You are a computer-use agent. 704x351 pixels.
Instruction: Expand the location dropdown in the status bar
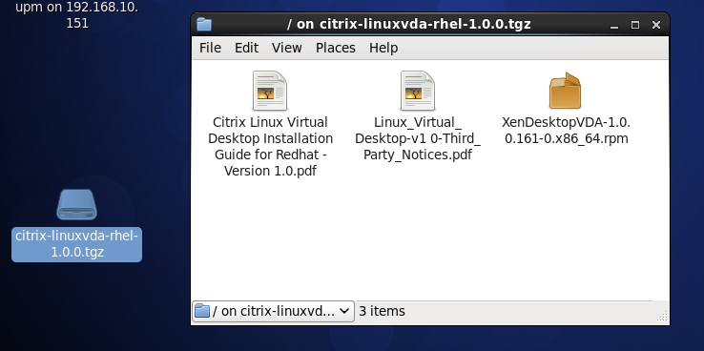pos(274,311)
